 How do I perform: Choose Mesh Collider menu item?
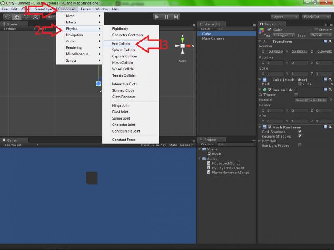131,63
